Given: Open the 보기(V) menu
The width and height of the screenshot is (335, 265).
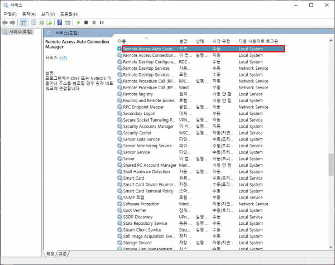Looking at the screenshot, I should coord(48,13).
